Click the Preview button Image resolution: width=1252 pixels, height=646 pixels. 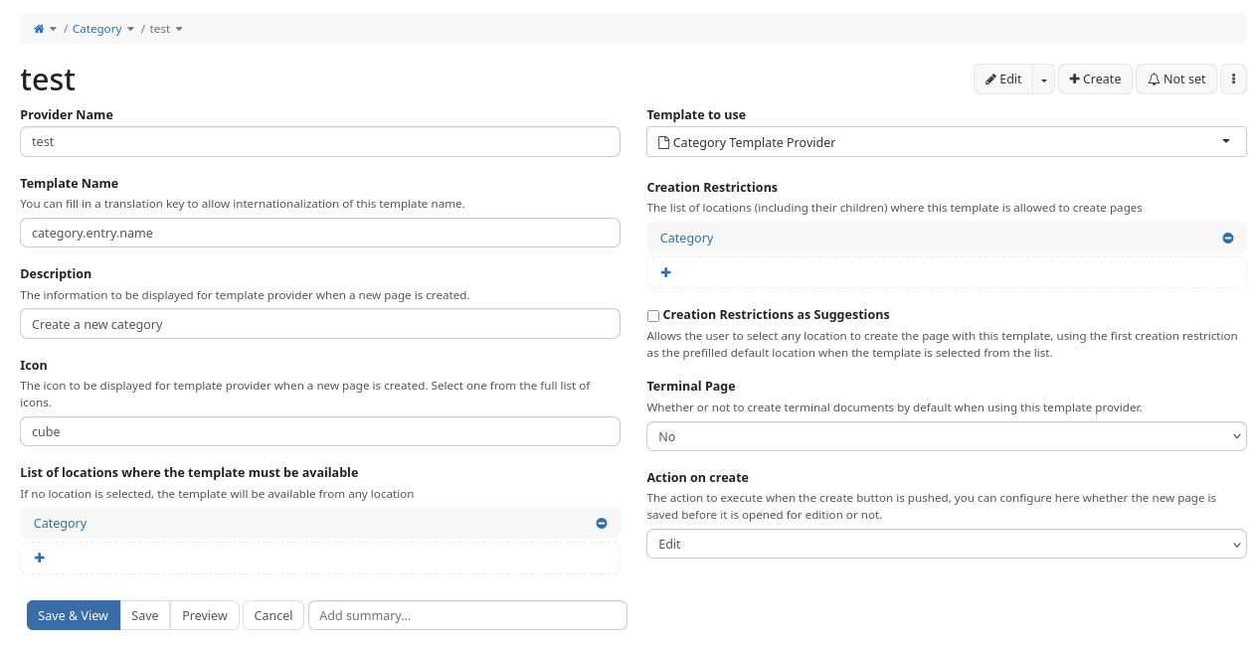(205, 615)
